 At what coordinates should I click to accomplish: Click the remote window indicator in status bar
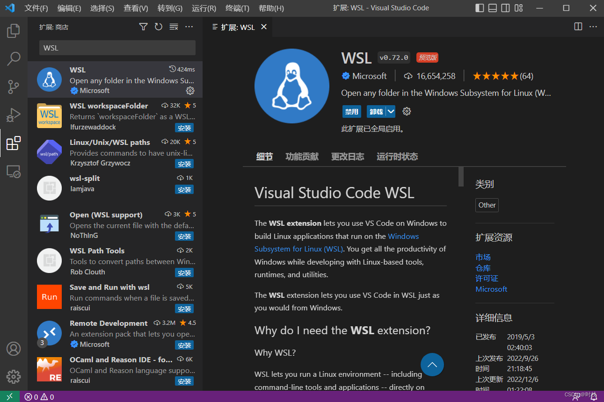pyautogui.click(x=10, y=397)
